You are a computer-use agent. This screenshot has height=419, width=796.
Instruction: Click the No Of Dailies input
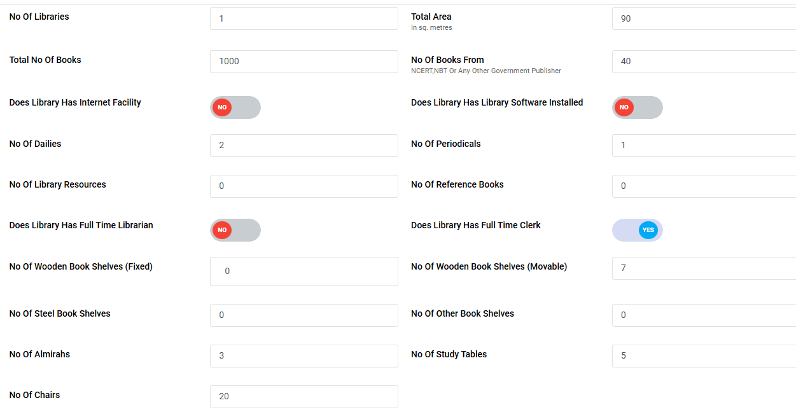[x=304, y=146]
